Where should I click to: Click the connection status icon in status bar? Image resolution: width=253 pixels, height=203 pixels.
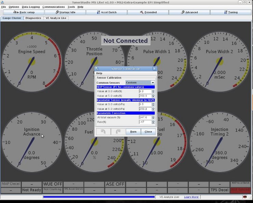click(245, 197)
